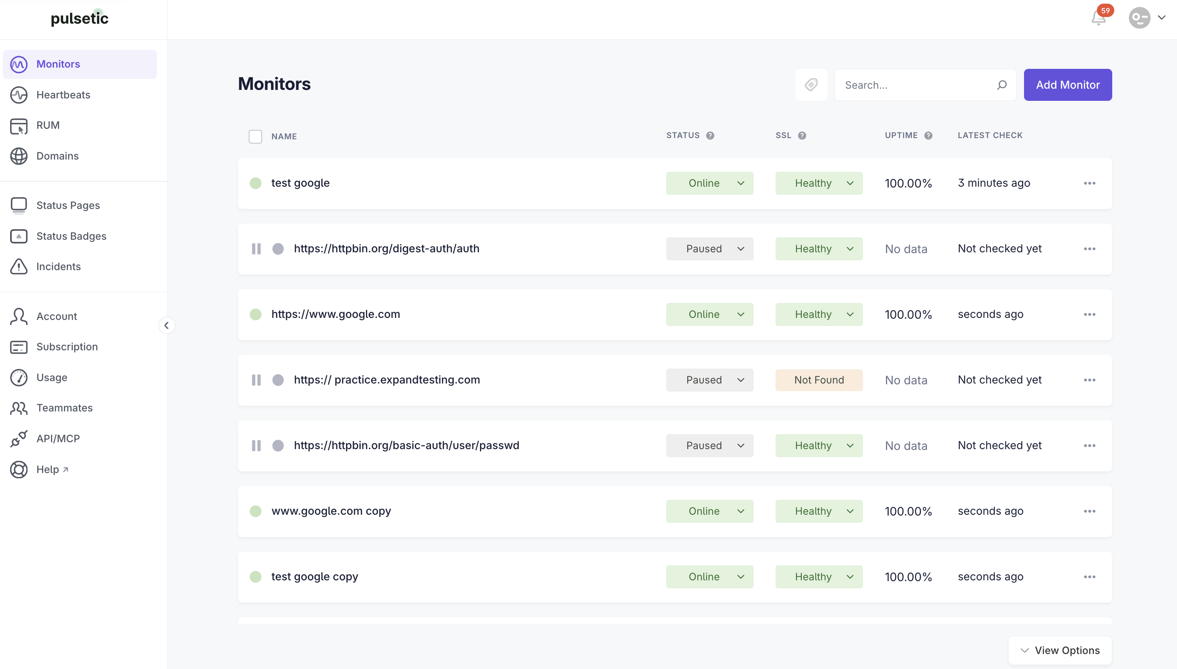The height and width of the screenshot is (669, 1177).
Task: Click the search magnifier icon
Action: (1002, 85)
